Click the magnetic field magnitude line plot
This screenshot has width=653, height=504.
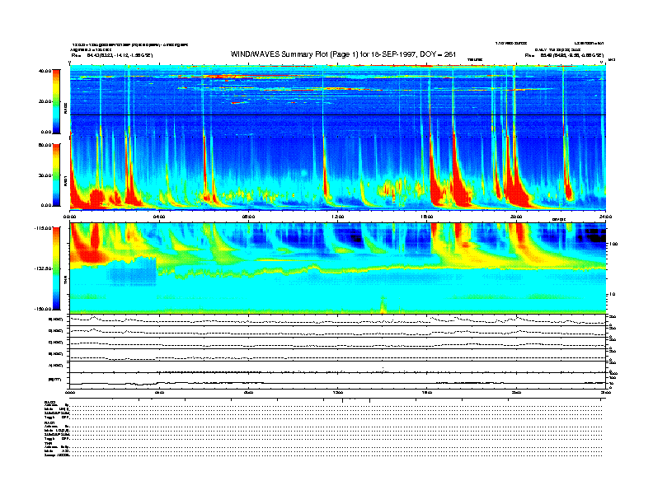point(338,380)
